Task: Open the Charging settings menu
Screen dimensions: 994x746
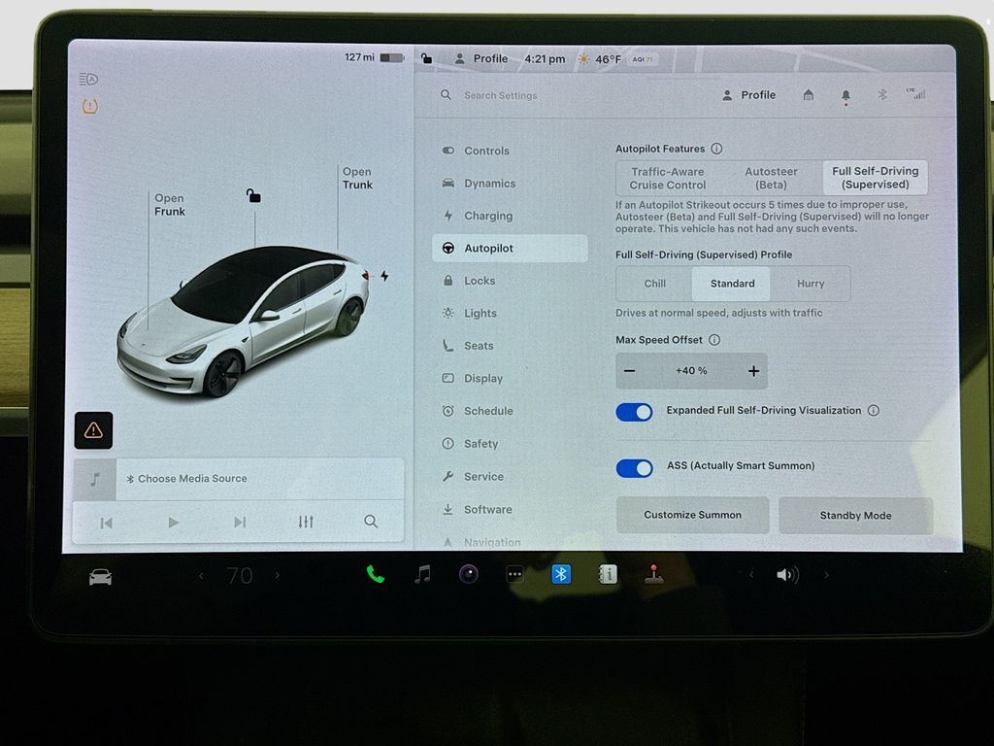Action: click(x=487, y=216)
